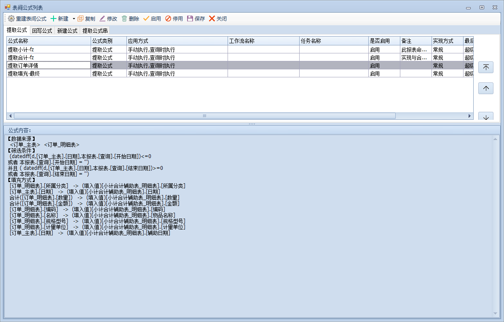Switch to the 回写公式 tab

point(42,31)
